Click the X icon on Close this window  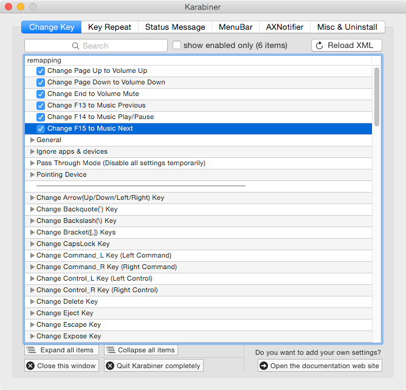click(30, 366)
